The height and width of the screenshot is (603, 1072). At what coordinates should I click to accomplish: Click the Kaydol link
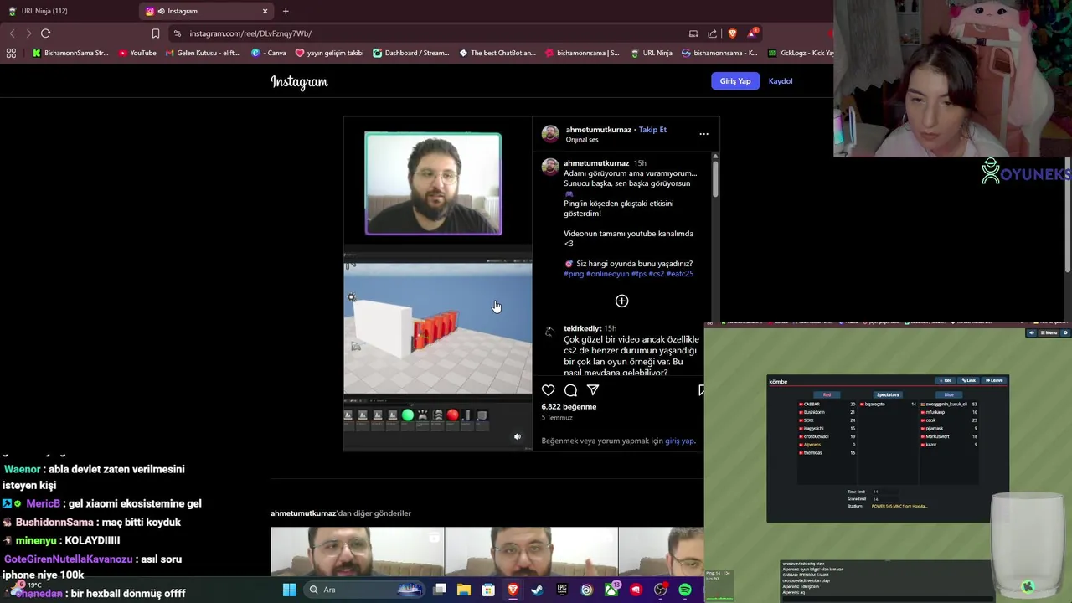pyautogui.click(x=781, y=81)
